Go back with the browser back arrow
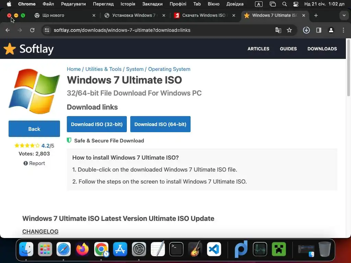 point(8,30)
